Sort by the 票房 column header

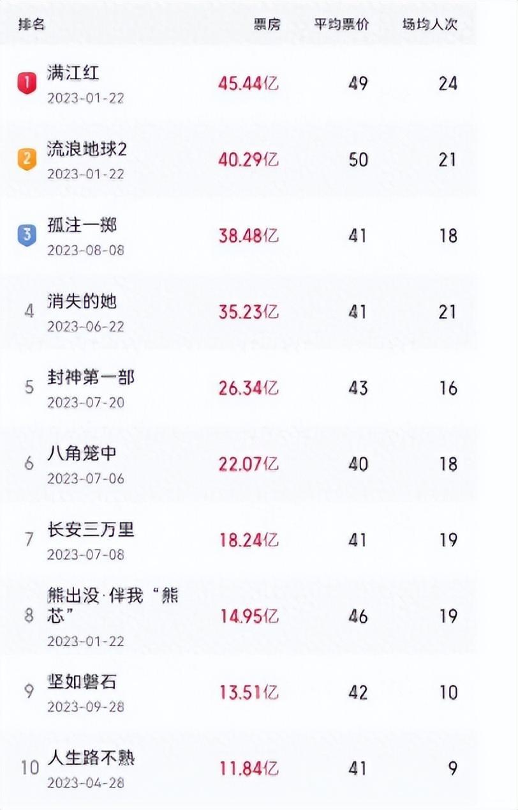(267, 25)
